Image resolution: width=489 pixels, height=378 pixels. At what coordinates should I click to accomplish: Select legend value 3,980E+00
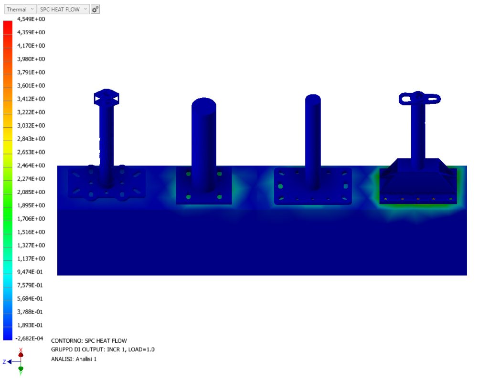coord(31,59)
